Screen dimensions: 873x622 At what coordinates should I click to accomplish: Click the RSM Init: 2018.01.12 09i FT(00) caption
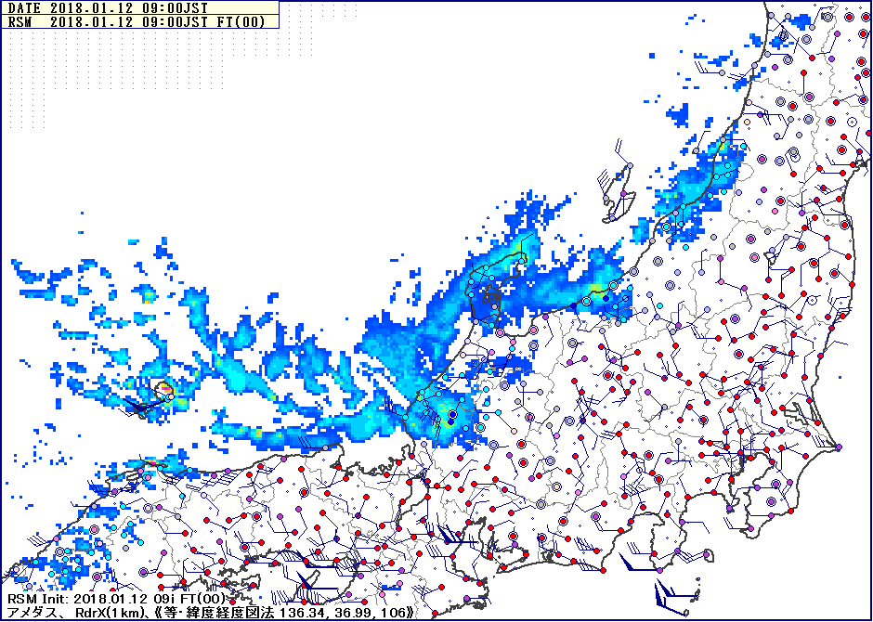(x=116, y=600)
